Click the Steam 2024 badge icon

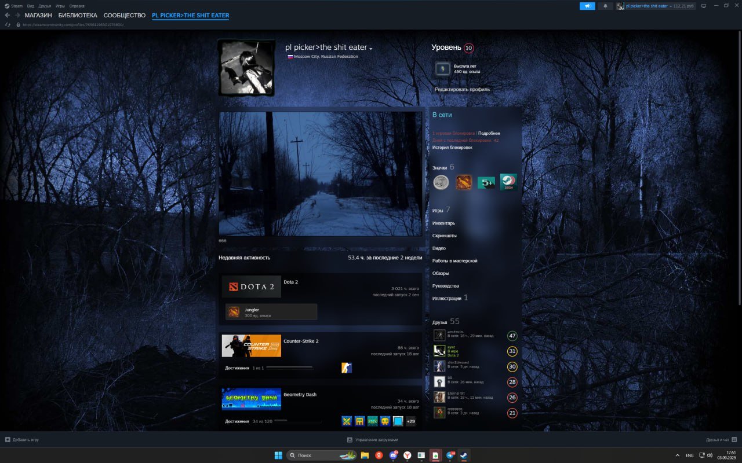click(x=508, y=182)
